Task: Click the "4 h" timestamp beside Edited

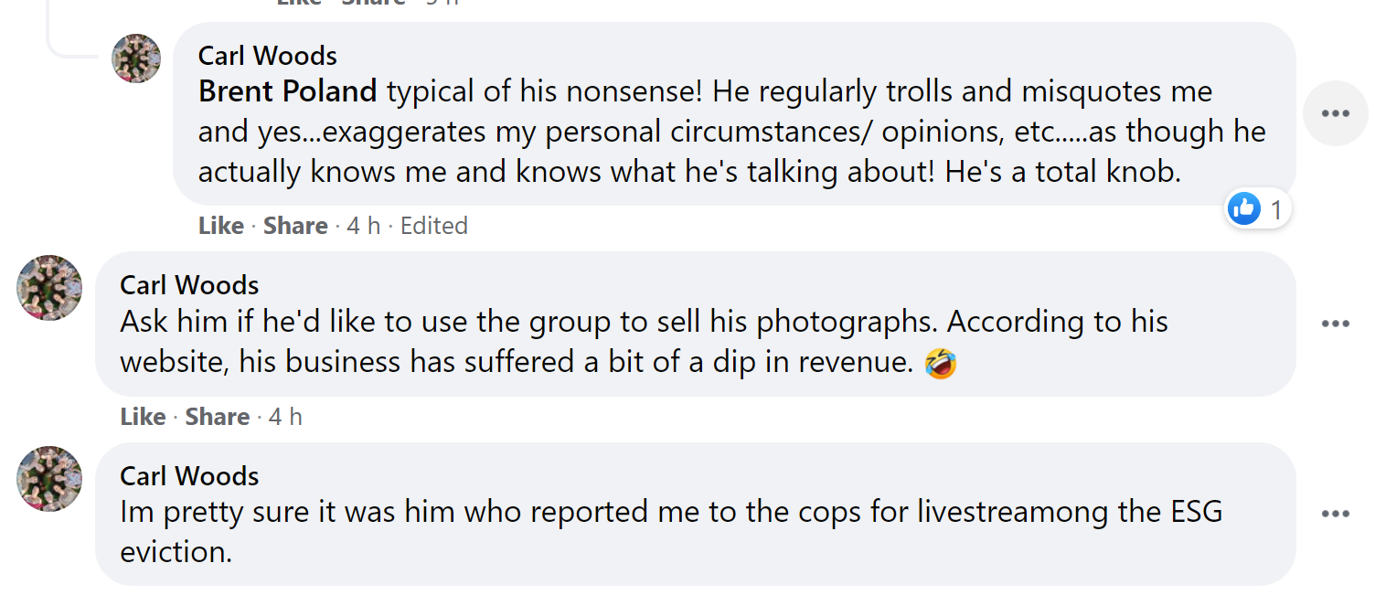Action: point(363,226)
